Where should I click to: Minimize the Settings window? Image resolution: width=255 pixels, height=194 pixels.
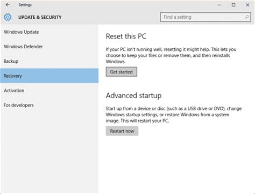pos(219,5)
